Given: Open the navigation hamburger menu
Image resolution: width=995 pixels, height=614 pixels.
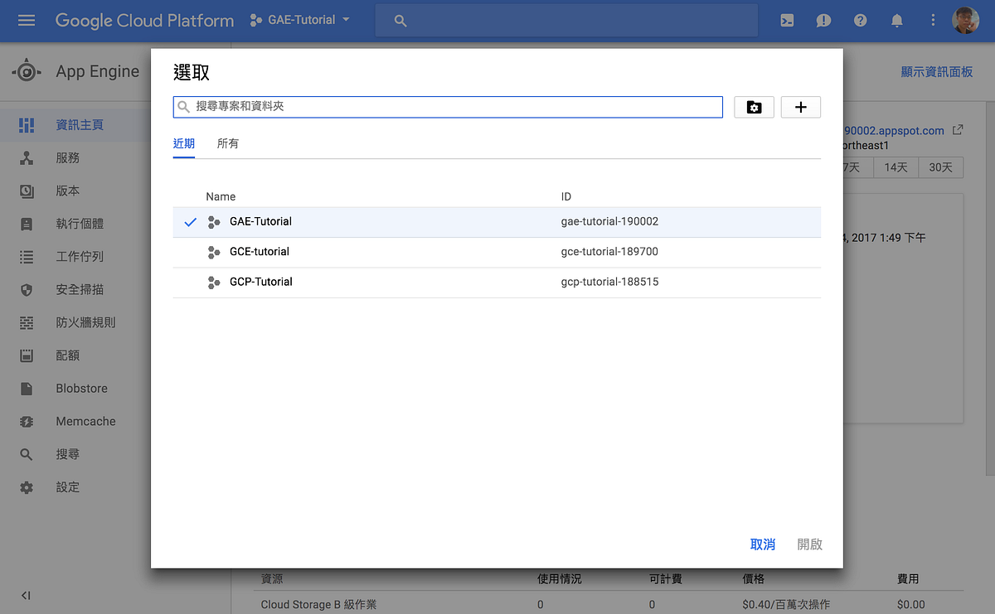Looking at the screenshot, I should click(x=27, y=20).
